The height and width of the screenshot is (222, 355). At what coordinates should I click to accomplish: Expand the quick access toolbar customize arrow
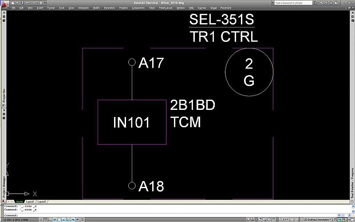45,3
